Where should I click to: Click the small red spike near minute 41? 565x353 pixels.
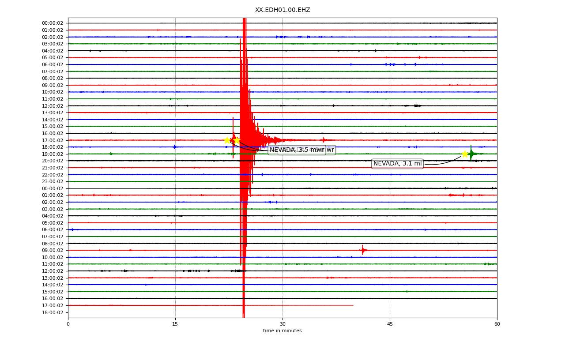[x=362, y=250]
